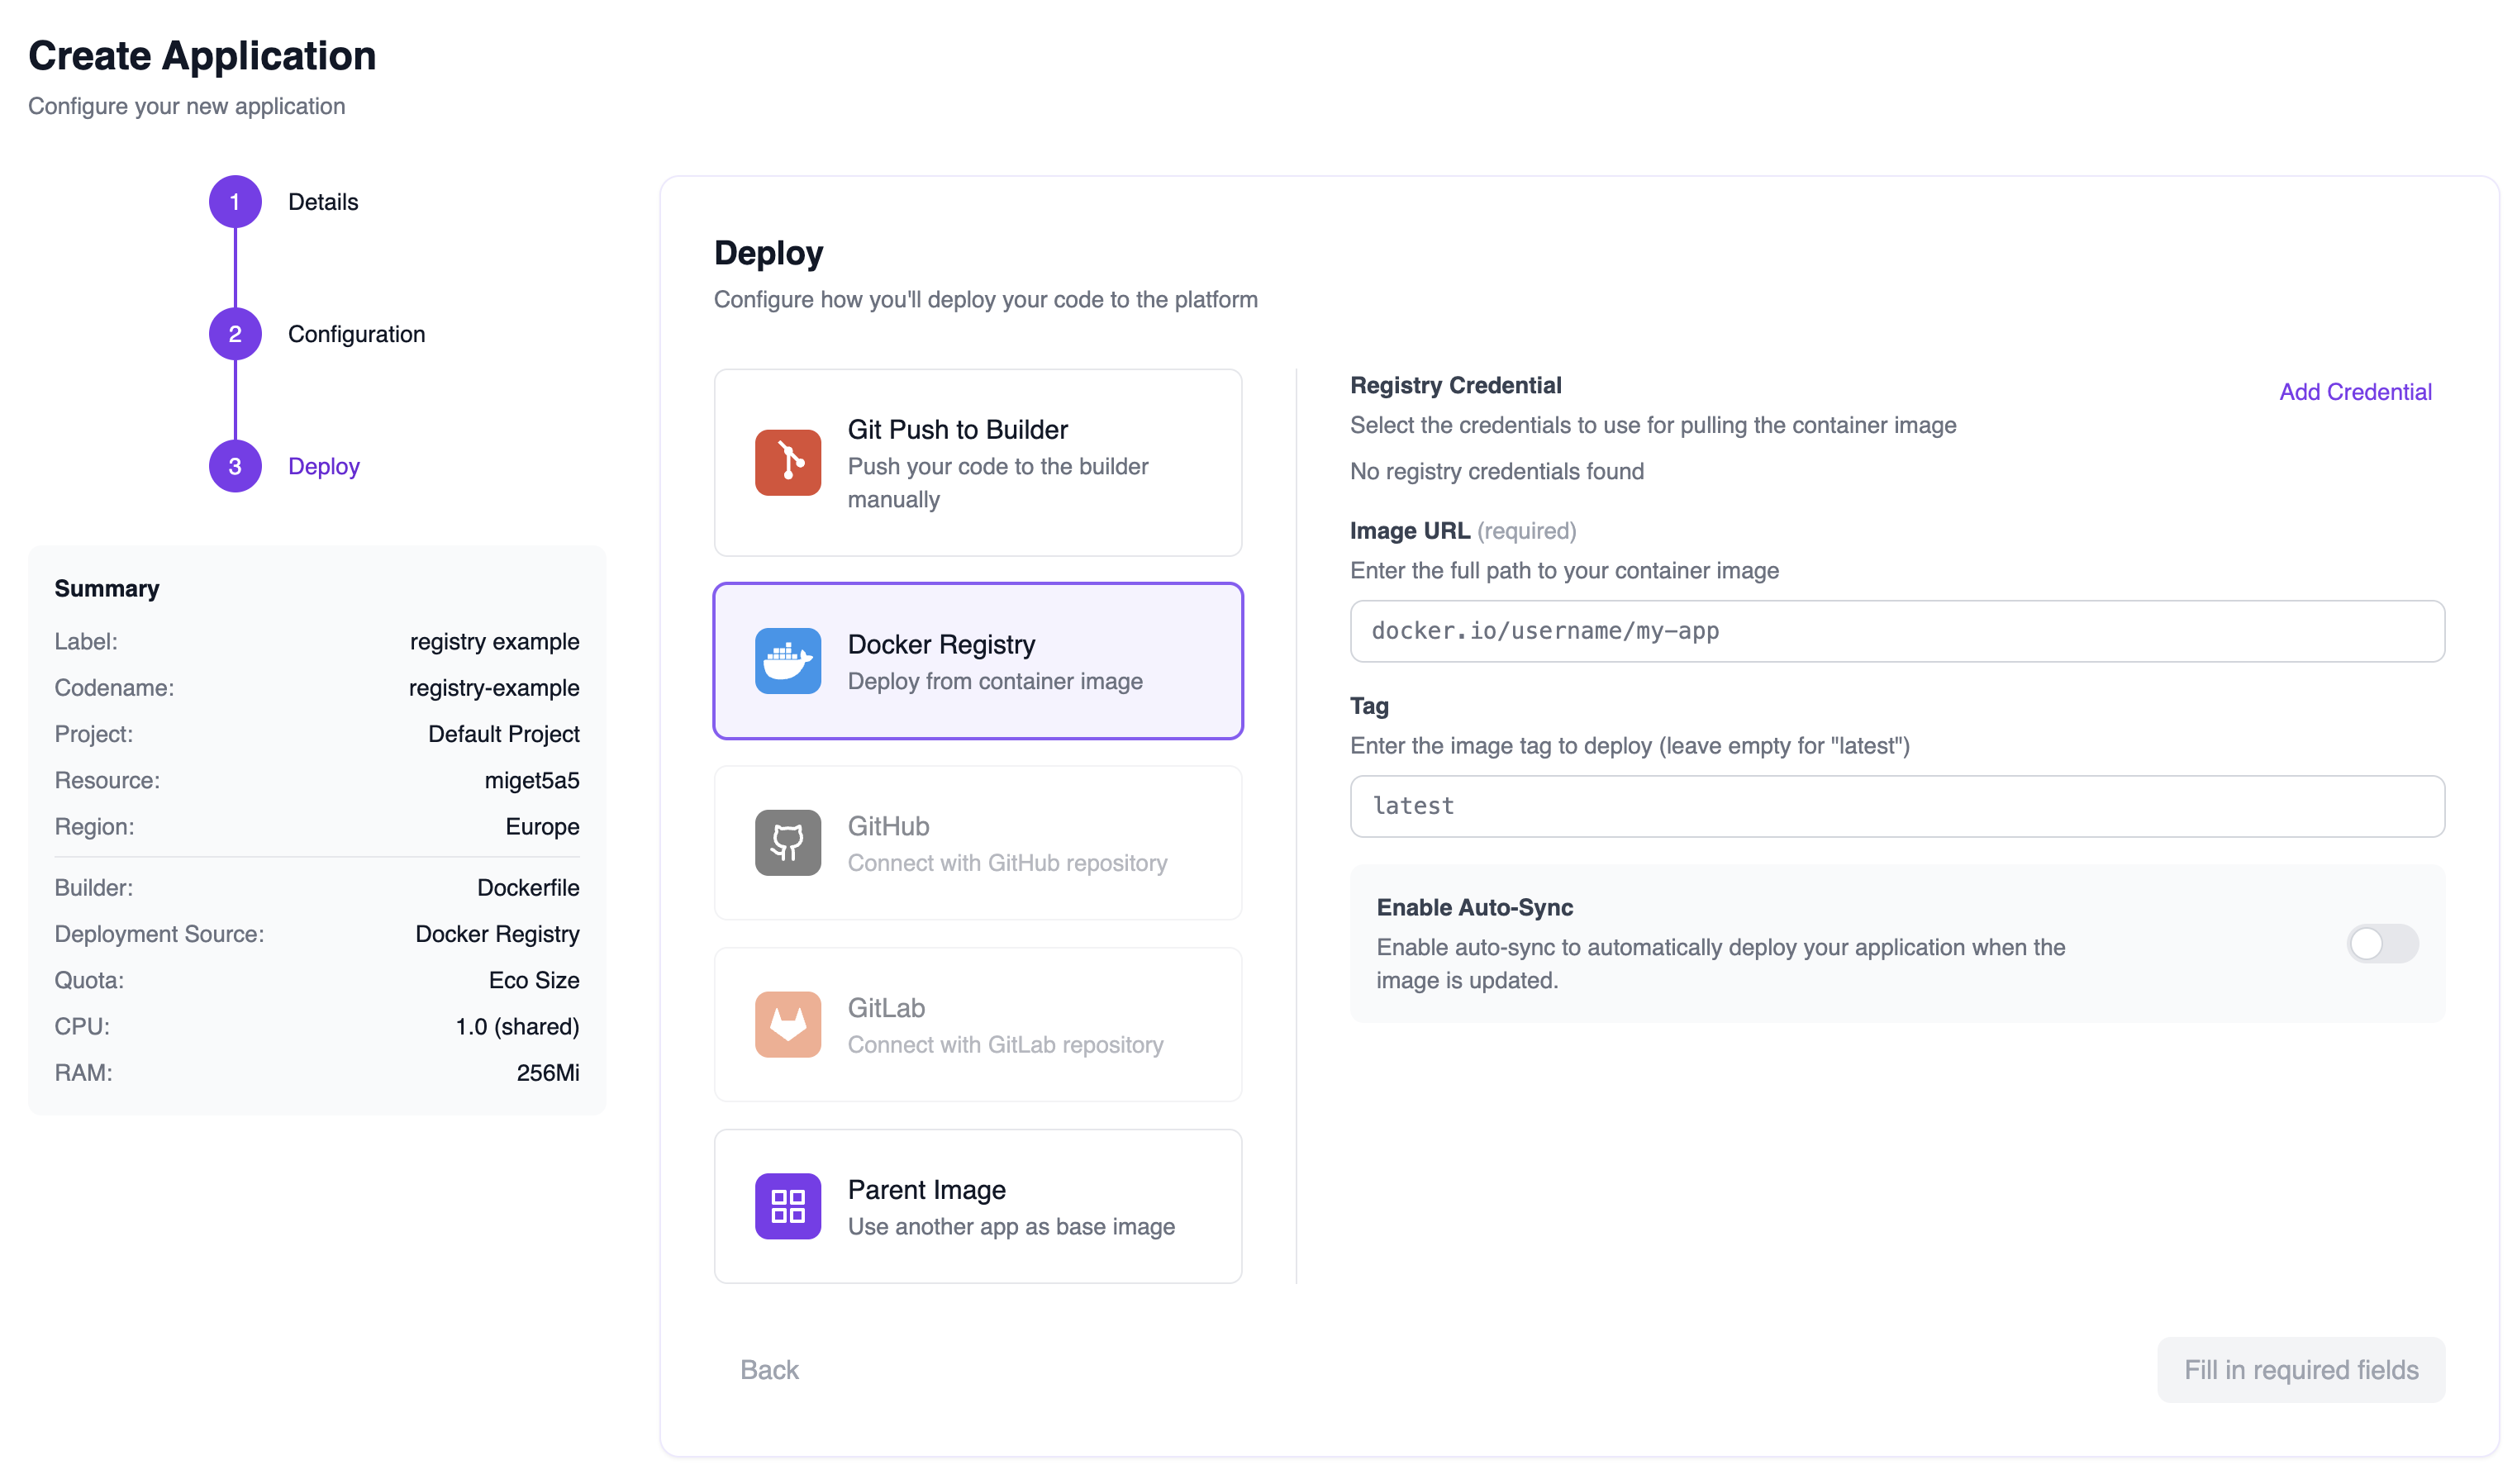Viewport: 2517px width, 1484px height.
Task: Enable the Auto-Sync toggle
Action: tap(2383, 943)
